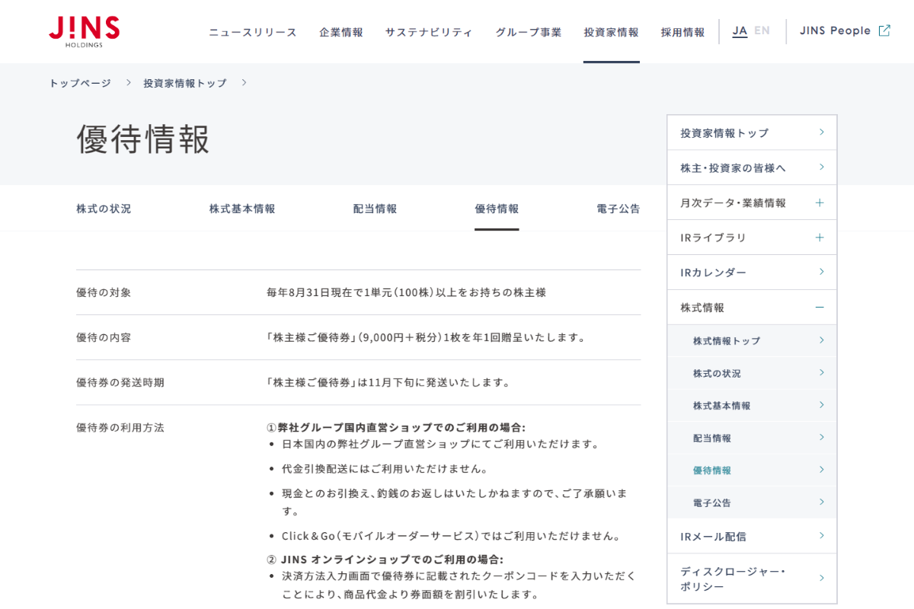Click the JINS Holdings logo
Screen dimensions: 914x609
pyautogui.click(x=84, y=32)
